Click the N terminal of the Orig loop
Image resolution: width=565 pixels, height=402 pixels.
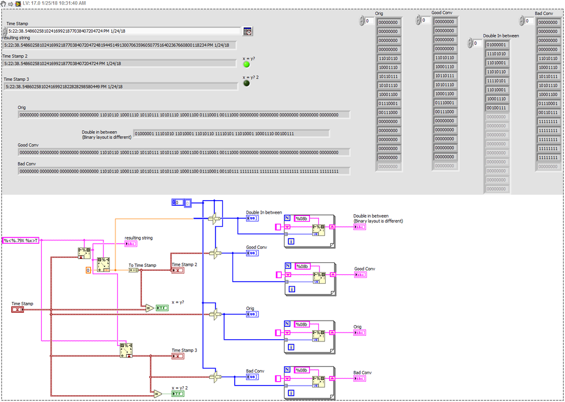tap(287, 324)
